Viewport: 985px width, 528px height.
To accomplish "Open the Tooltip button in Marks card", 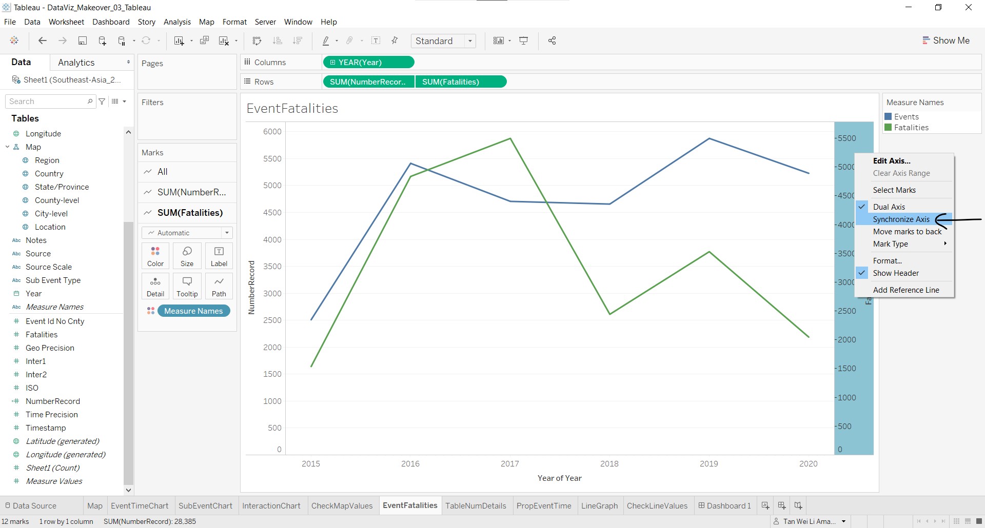I will pyautogui.click(x=187, y=286).
